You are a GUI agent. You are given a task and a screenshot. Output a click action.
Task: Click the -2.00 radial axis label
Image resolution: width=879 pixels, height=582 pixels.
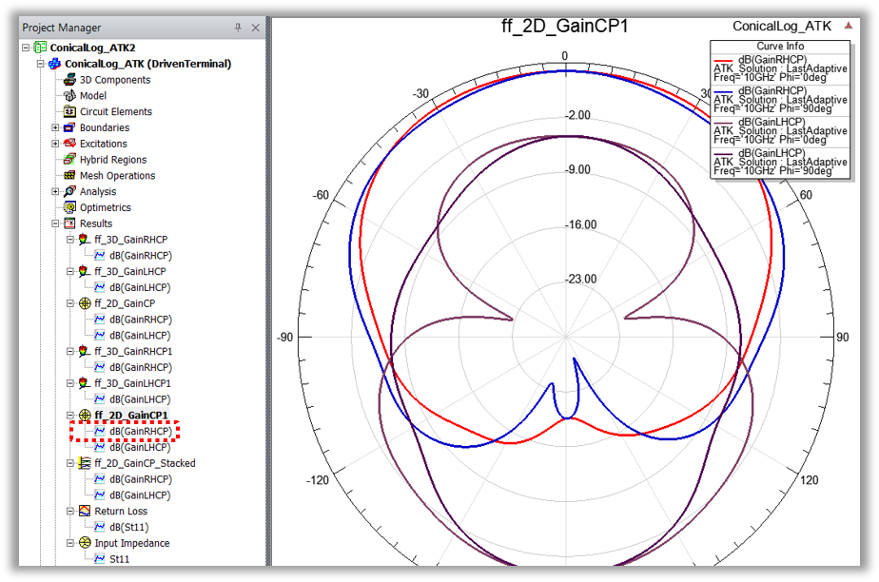(x=577, y=115)
